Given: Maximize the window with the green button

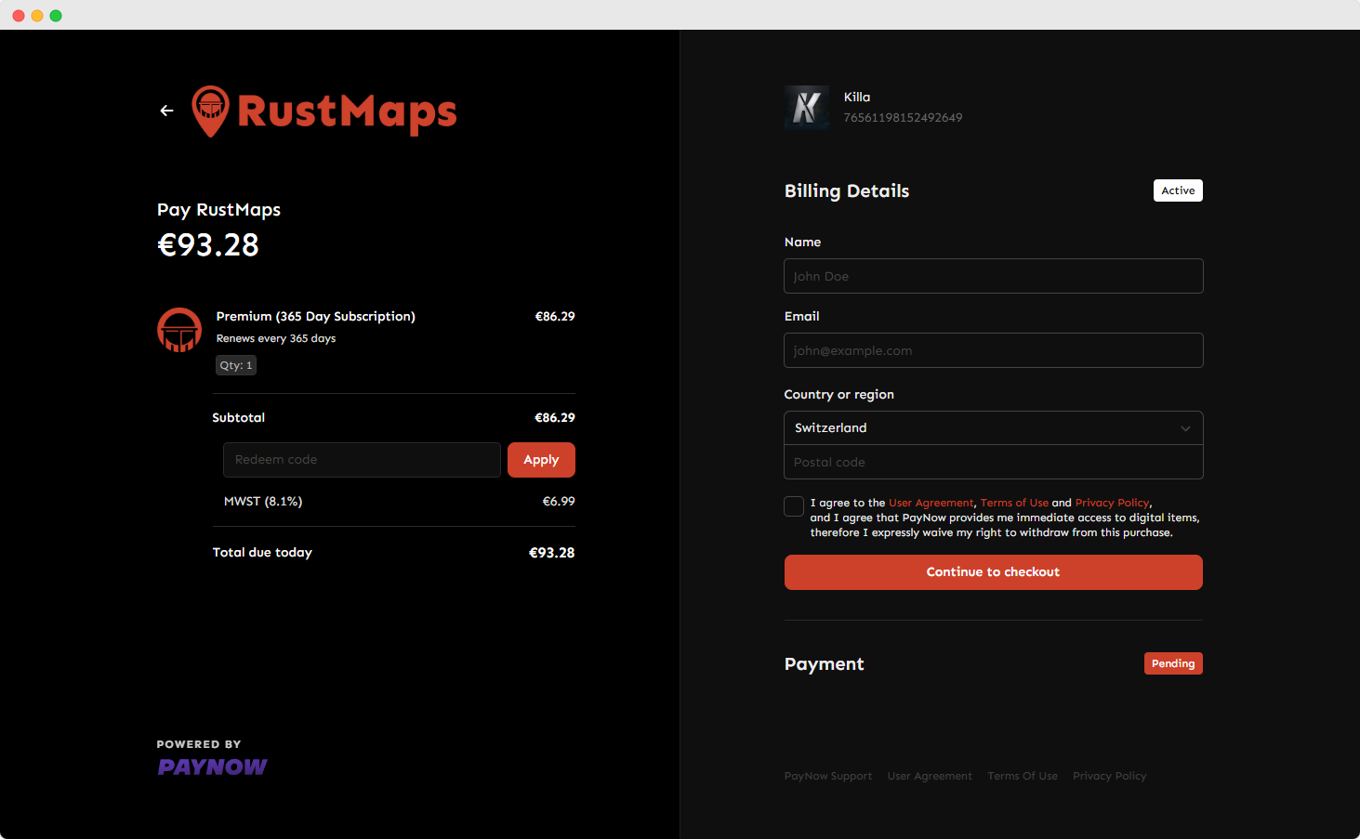Looking at the screenshot, I should [x=56, y=16].
